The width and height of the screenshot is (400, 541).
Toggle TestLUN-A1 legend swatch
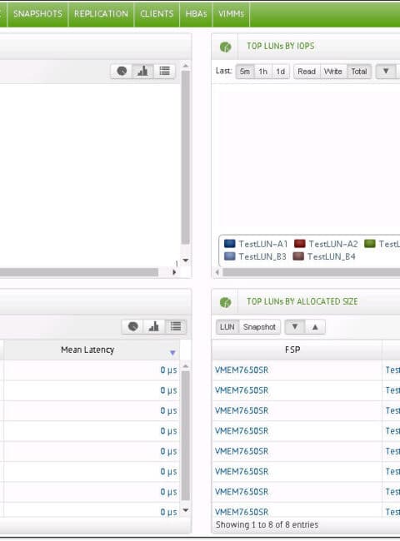point(230,244)
